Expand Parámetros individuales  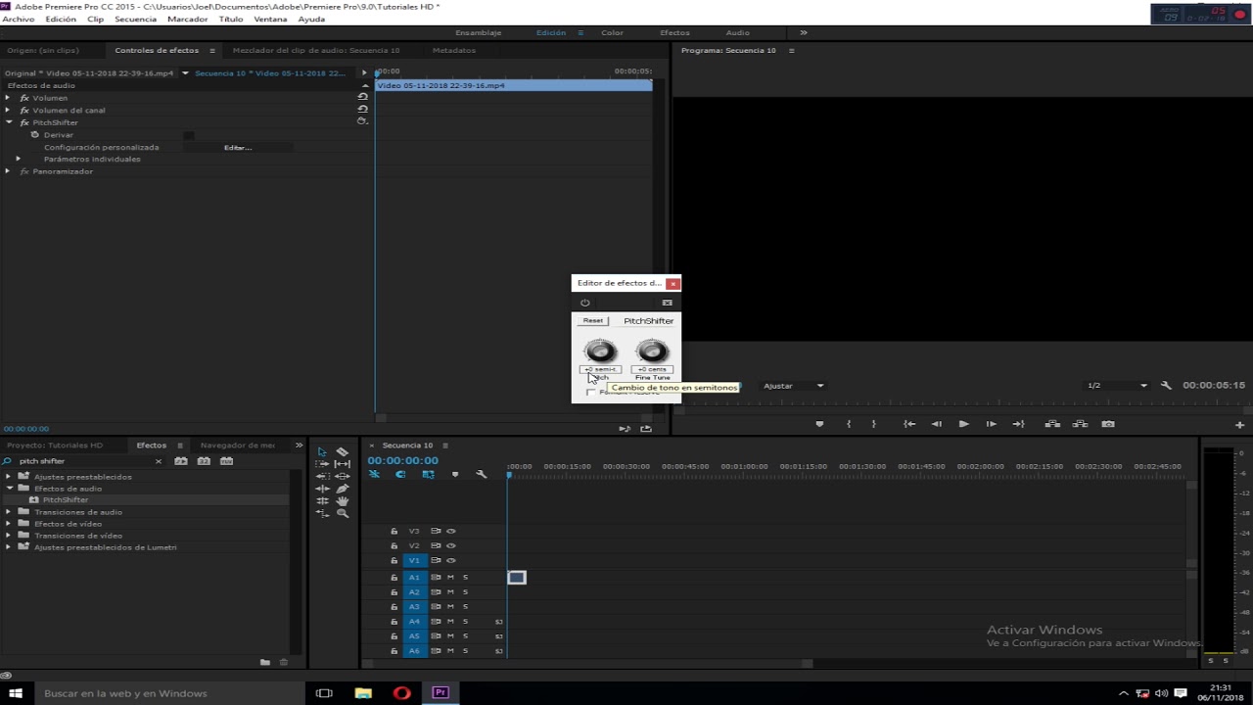point(18,159)
